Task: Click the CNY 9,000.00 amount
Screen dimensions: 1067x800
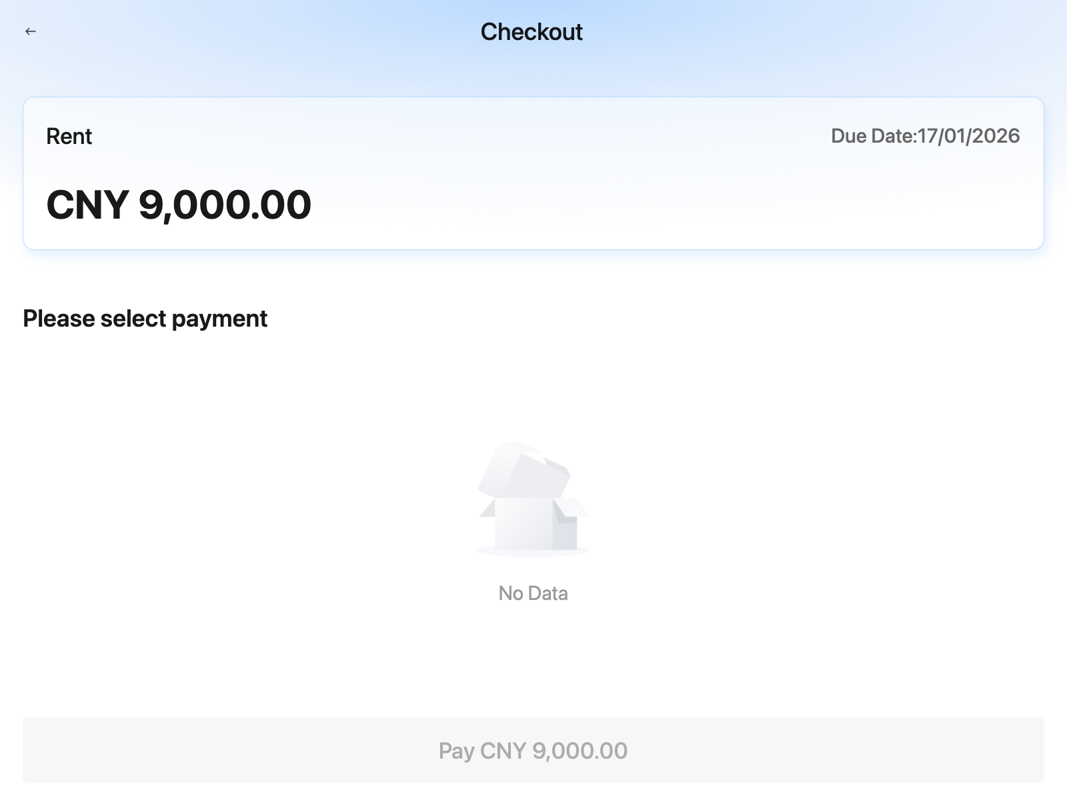Action: click(179, 205)
